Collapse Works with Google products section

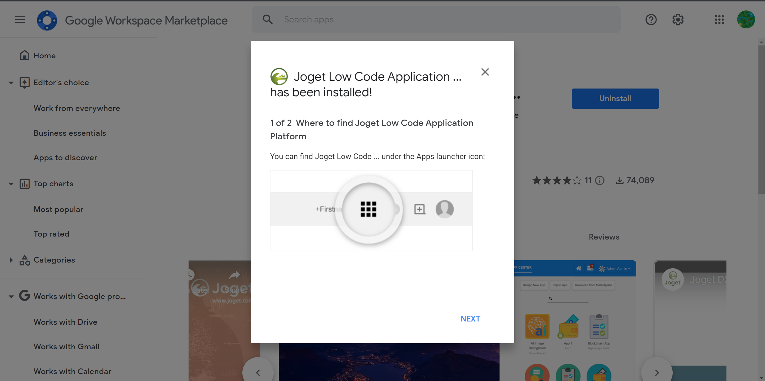pyautogui.click(x=11, y=297)
